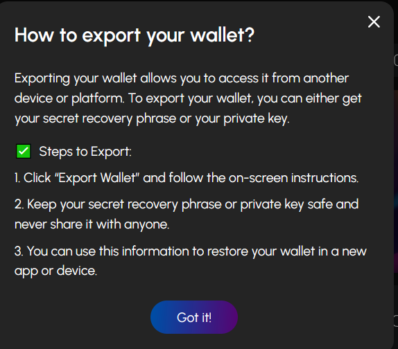Click the "How to export your wallet?" heading
Image resolution: width=398 pixels, height=349 pixels.
tap(135, 35)
